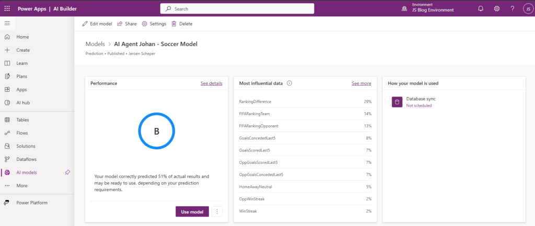535x226 pixels.
Task: Click the GoalsConcededLast5 row
Action: click(x=305, y=138)
